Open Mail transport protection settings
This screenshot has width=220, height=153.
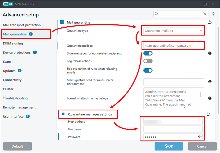click(22, 25)
